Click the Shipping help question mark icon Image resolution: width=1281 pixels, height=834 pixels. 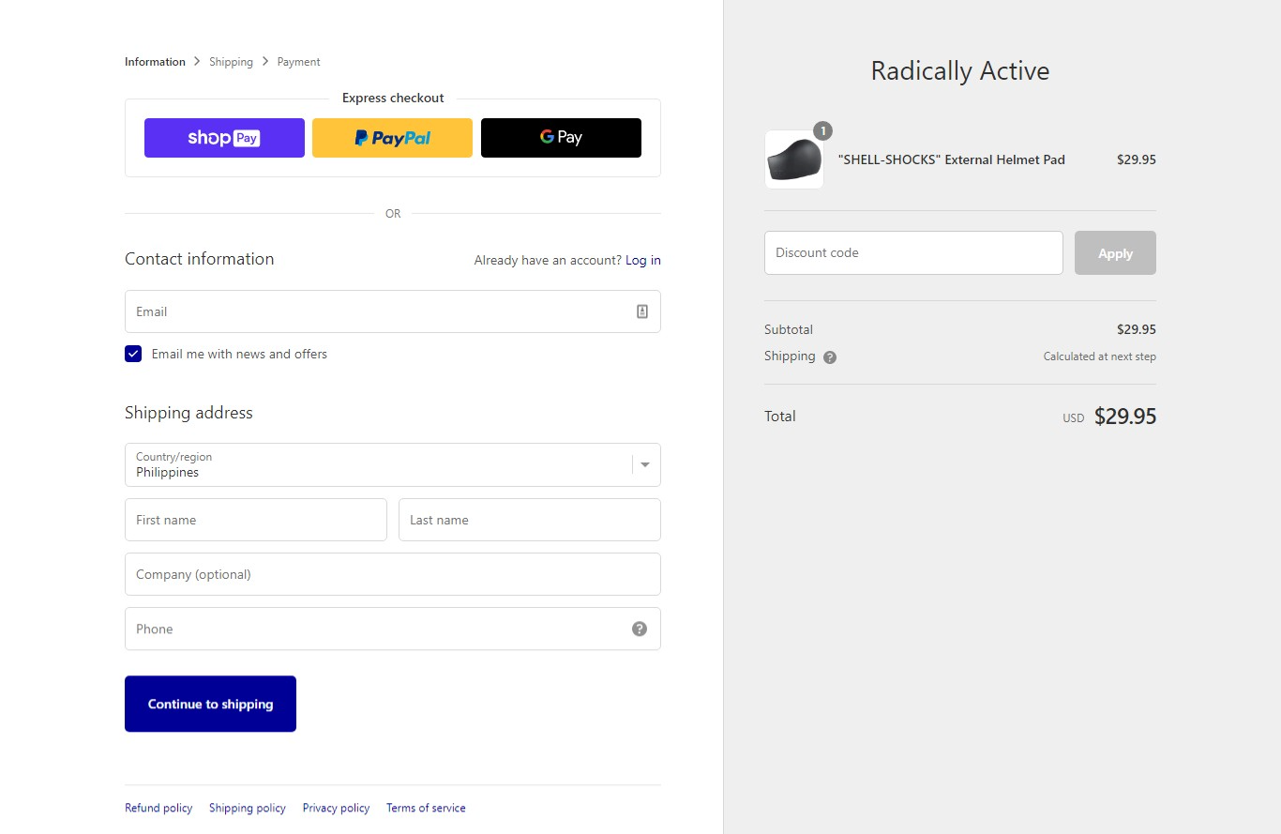tap(830, 357)
